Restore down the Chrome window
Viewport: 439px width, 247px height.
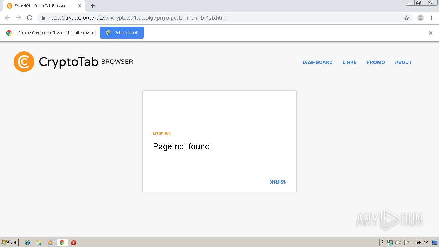point(419,3)
